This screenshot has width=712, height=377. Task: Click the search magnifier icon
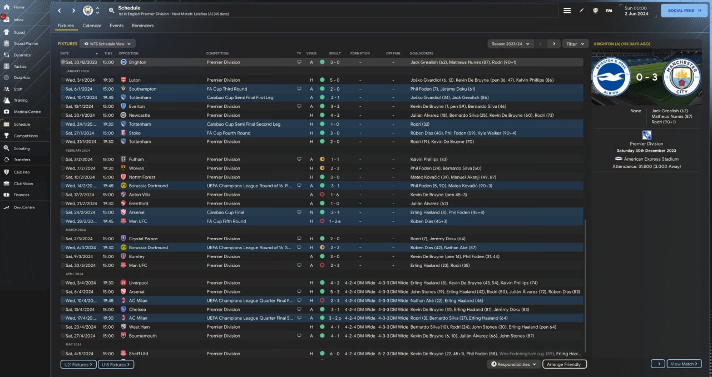pos(111,11)
